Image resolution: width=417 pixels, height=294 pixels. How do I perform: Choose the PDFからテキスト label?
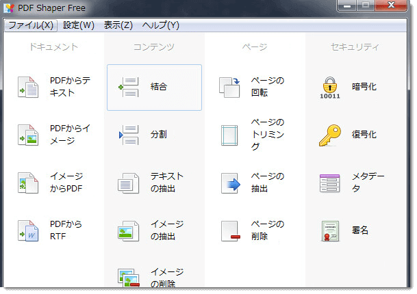(71, 87)
